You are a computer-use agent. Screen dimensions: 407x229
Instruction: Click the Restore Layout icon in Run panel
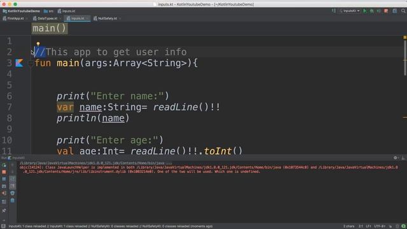click(x=4, y=202)
